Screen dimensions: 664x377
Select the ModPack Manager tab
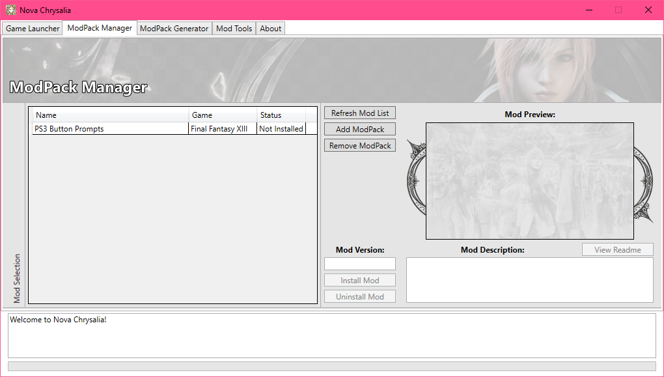(x=100, y=28)
